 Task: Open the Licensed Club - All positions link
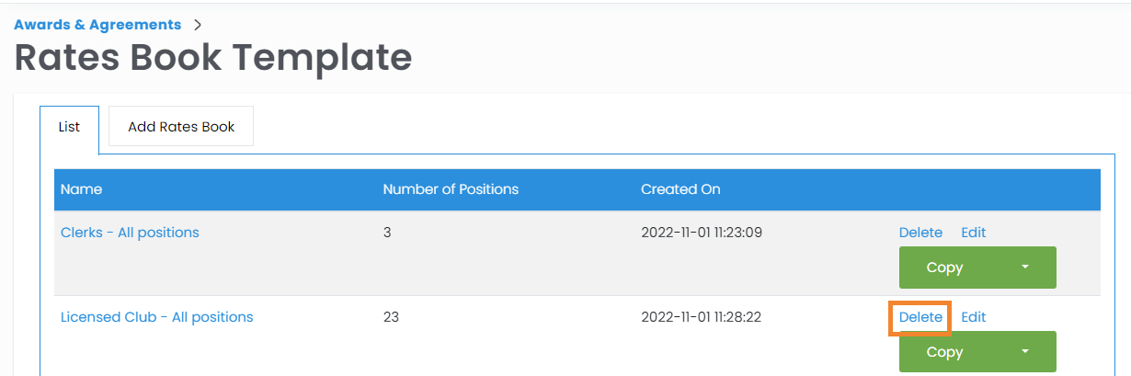tap(156, 317)
